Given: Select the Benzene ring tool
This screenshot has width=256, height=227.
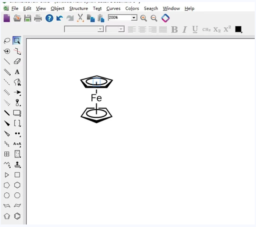Looking at the screenshot, I should (17, 216).
